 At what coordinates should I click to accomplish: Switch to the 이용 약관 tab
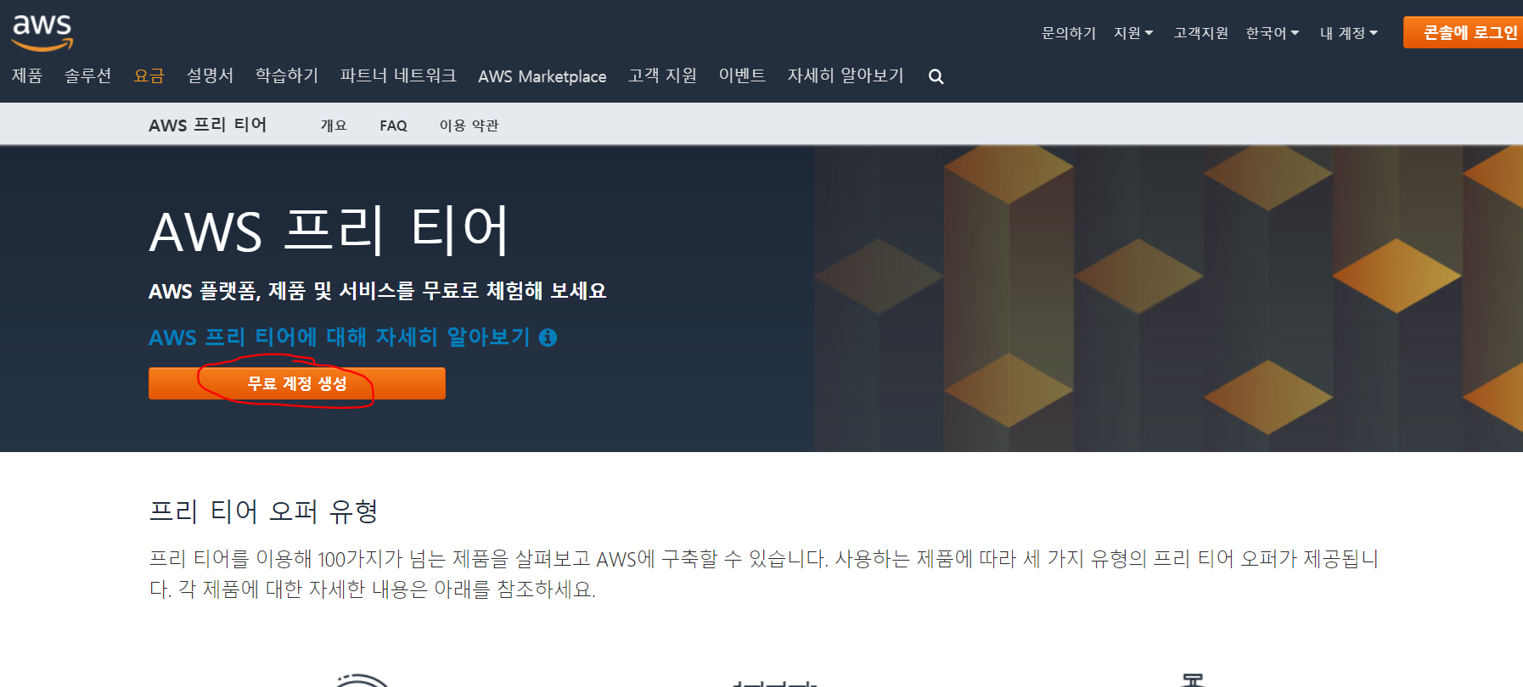tap(469, 126)
